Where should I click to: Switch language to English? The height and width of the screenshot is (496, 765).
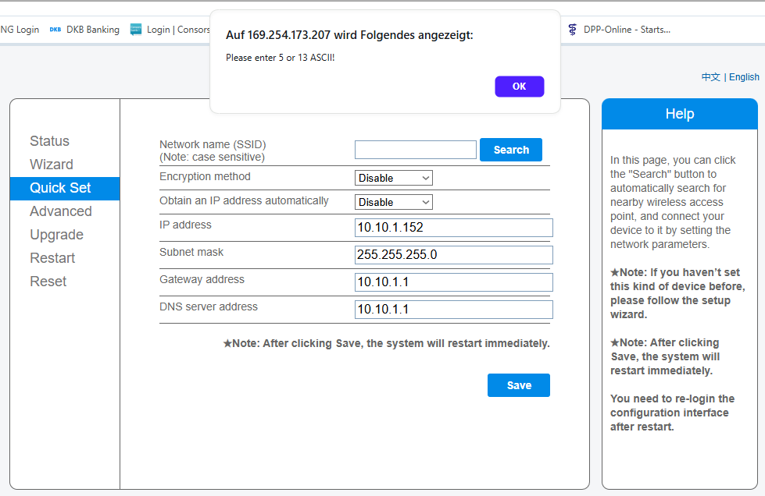(744, 77)
